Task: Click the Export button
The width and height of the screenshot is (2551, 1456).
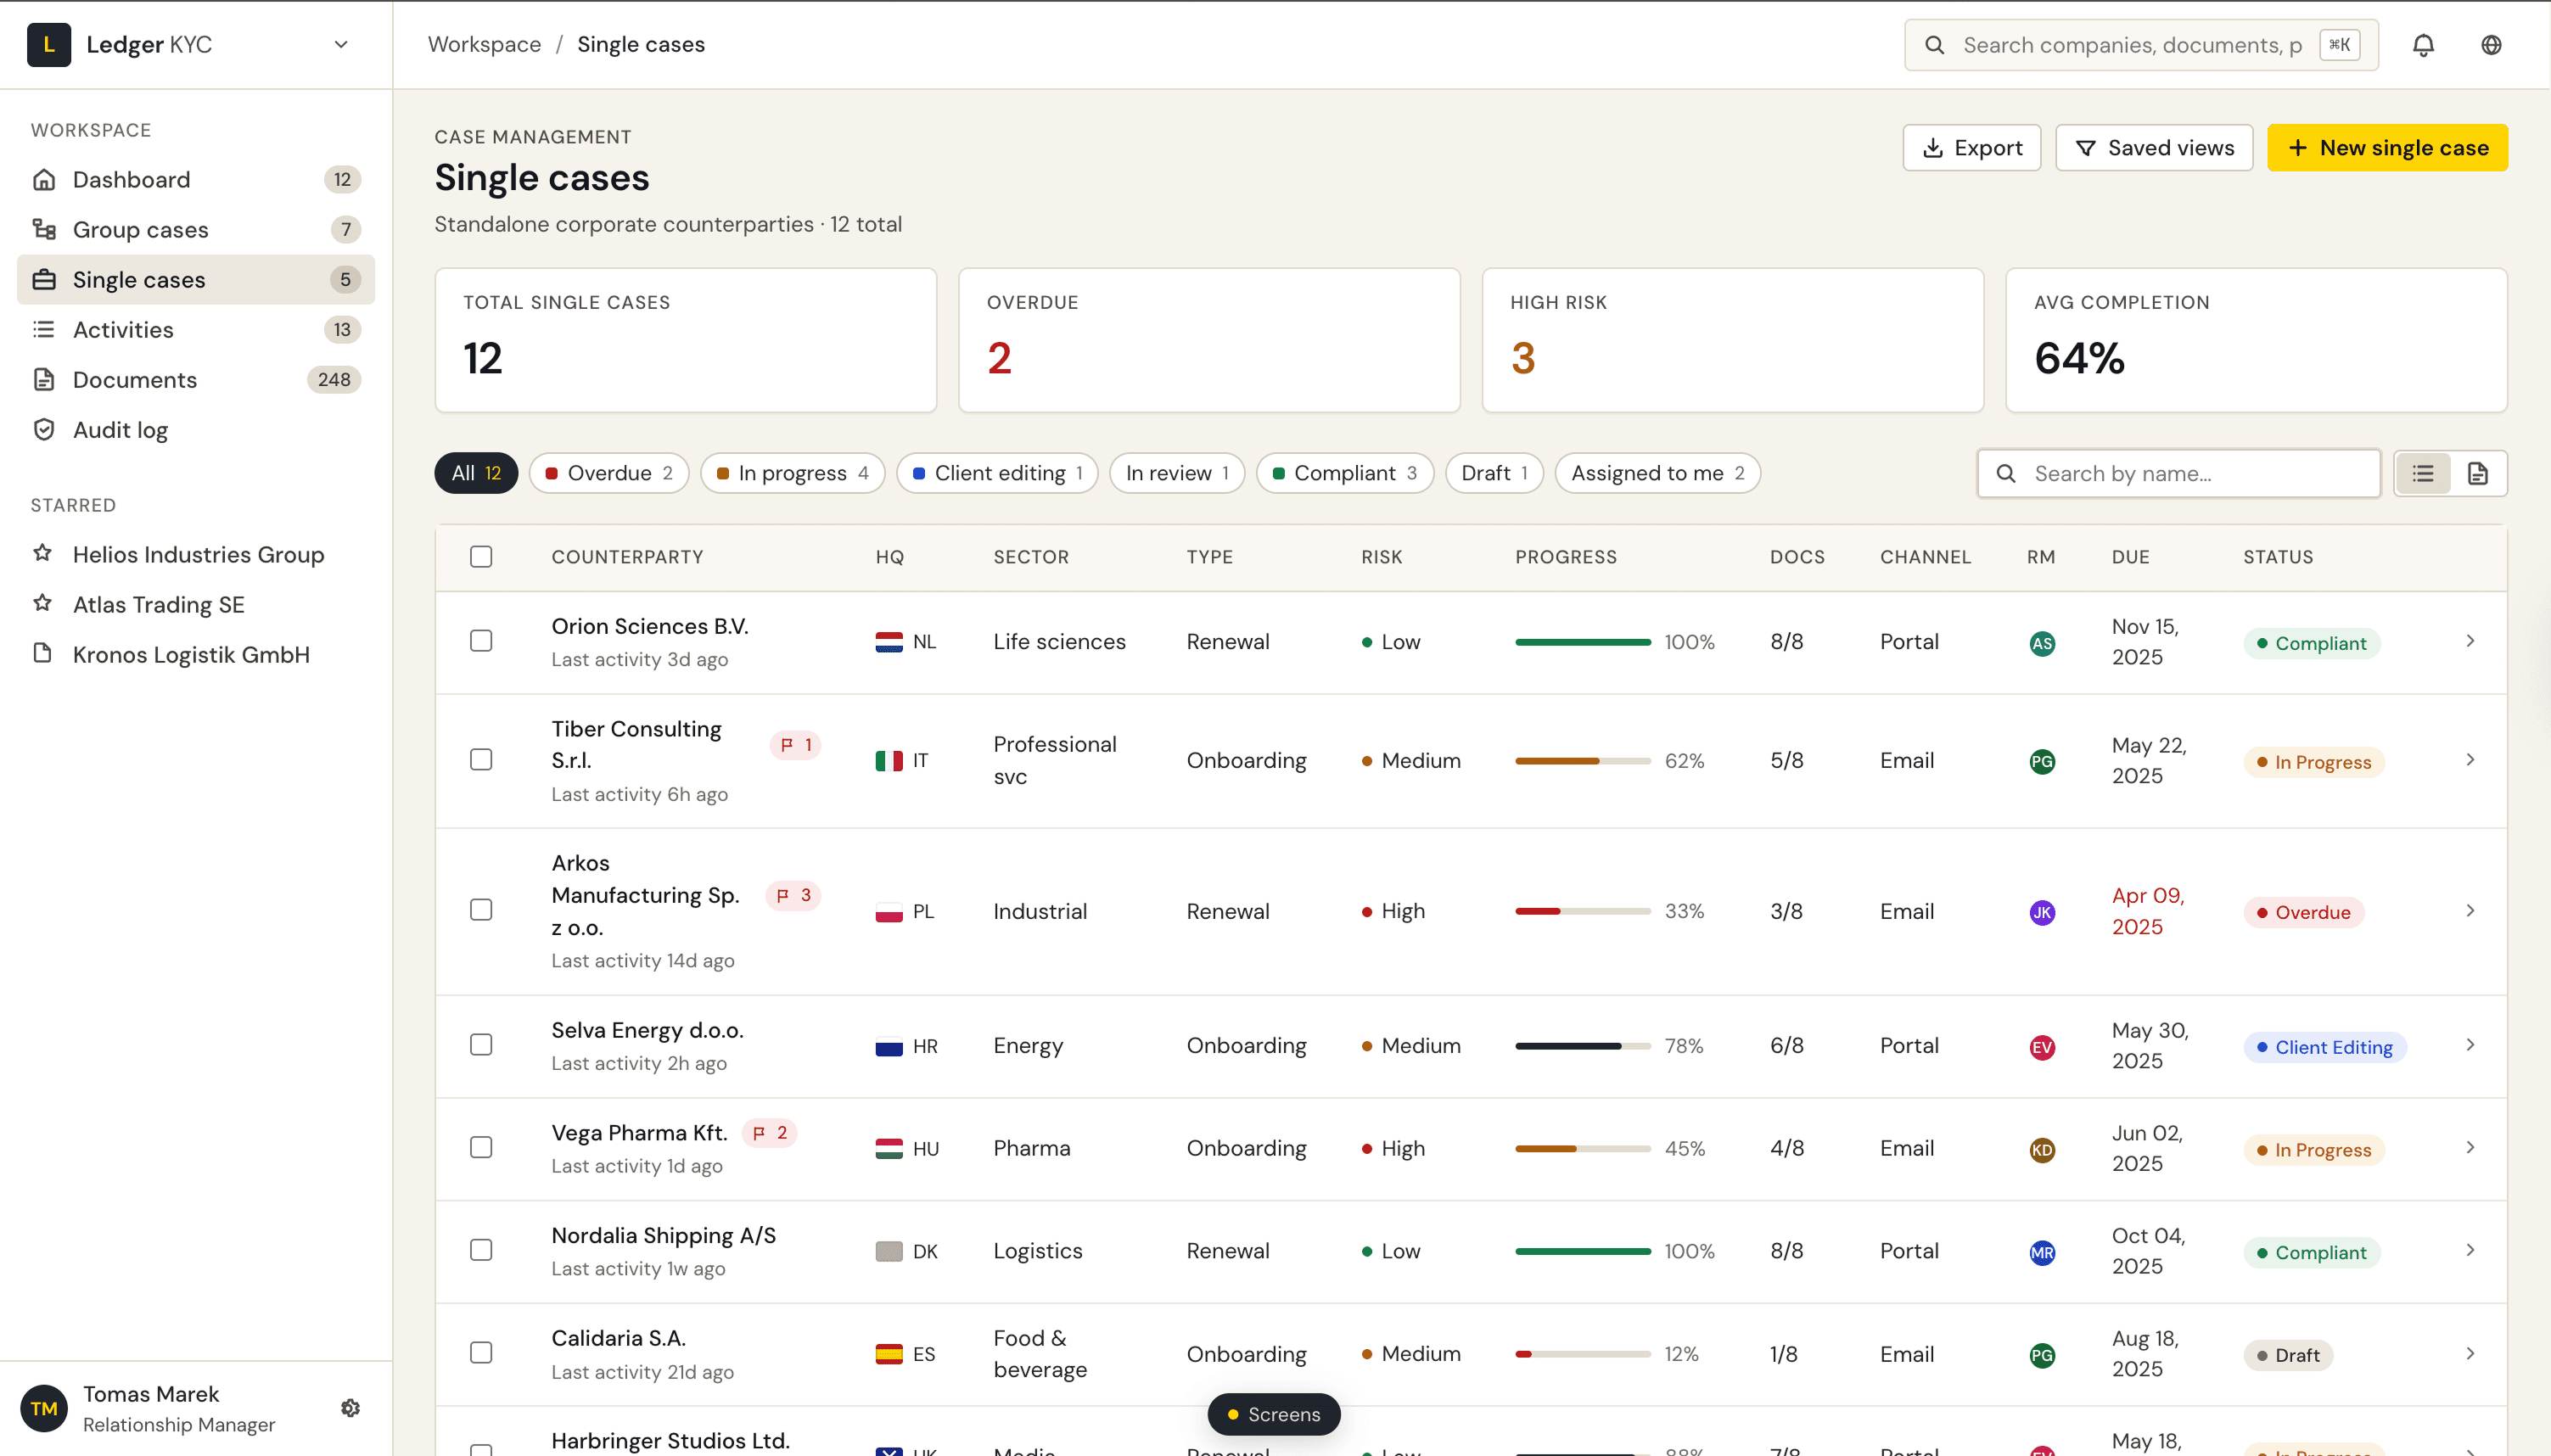Action: 1971,147
